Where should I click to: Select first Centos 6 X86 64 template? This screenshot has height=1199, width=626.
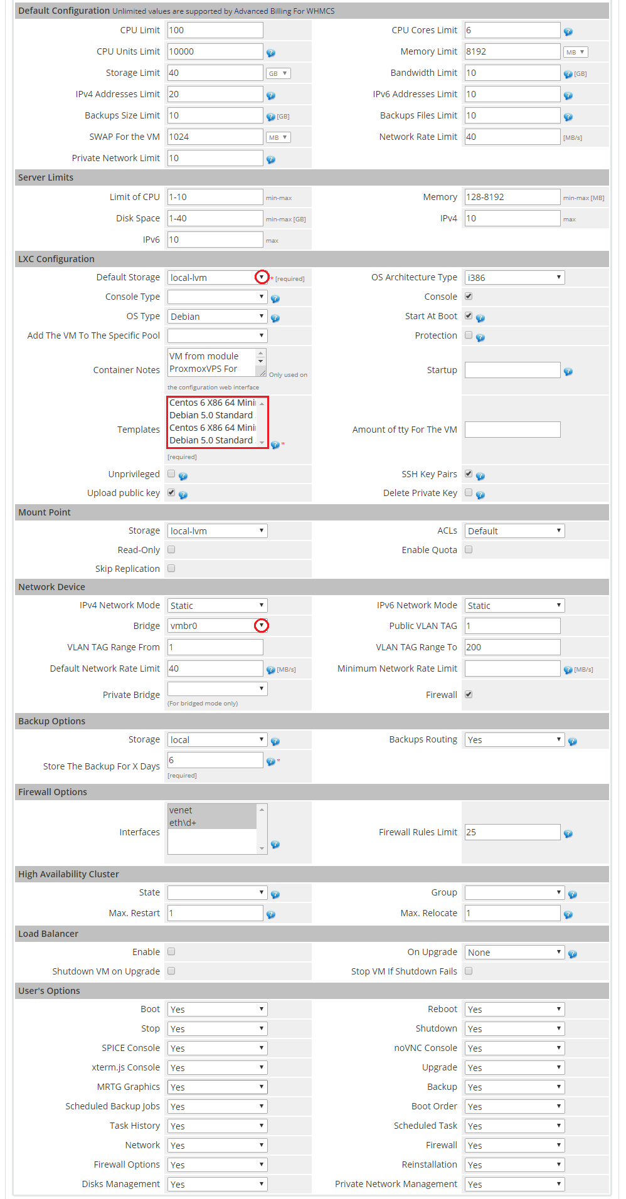coord(212,403)
